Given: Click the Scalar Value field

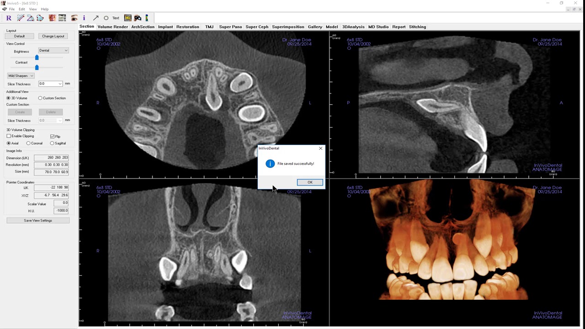Looking at the screenshot, I should pyautogui.click(x=61, y=203).
